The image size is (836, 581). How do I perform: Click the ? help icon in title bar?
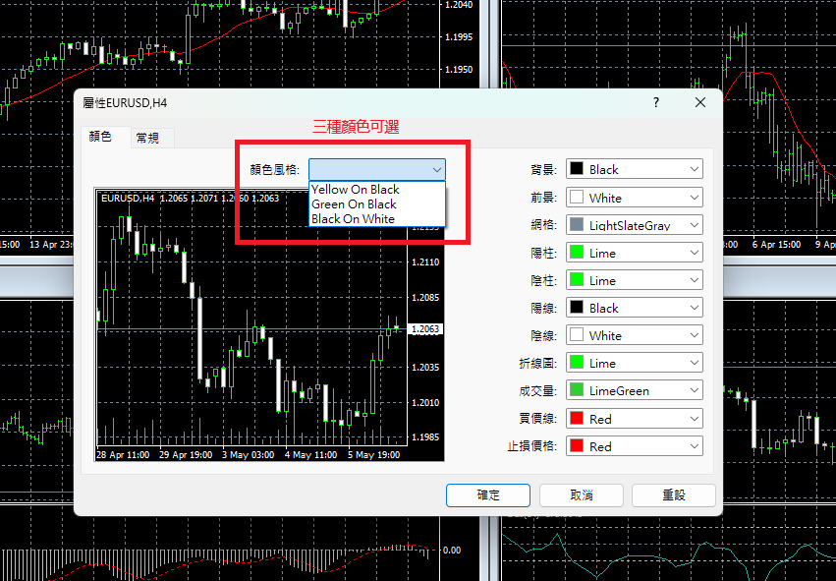coord(656,102)
